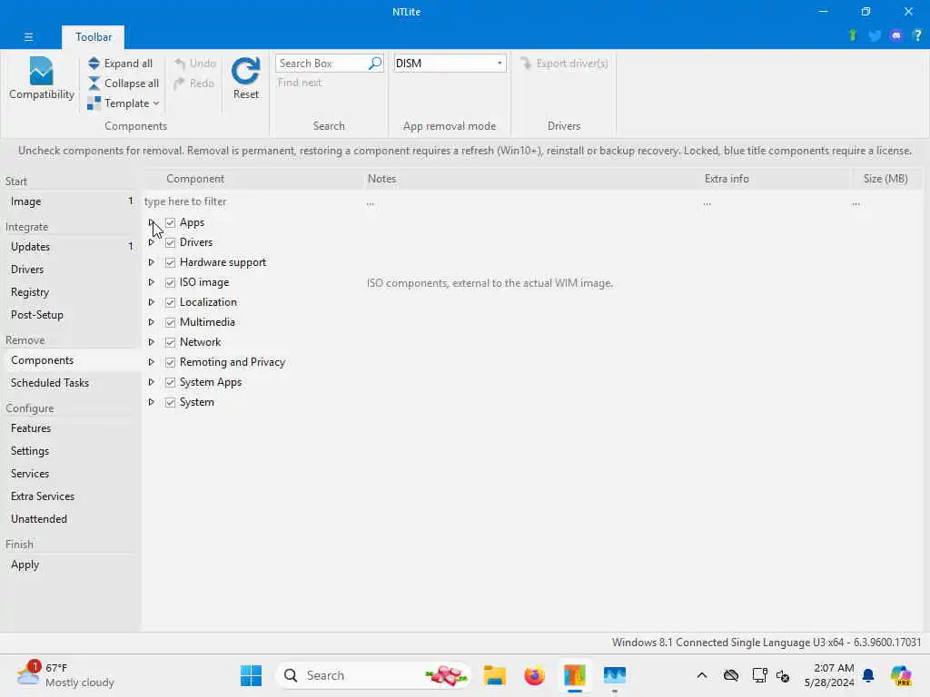Screen dimensions: 930x697
Task: Click the Notes column header
Action: coord(532,179)
